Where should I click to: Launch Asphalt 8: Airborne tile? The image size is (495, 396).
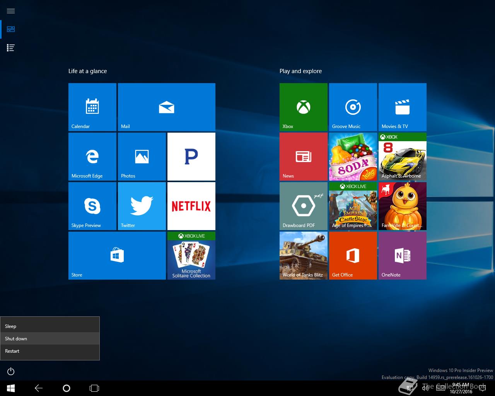point(403,157)
